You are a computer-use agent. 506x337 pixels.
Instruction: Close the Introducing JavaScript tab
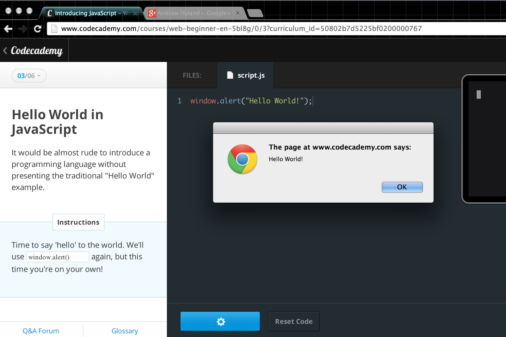[135, 13]
